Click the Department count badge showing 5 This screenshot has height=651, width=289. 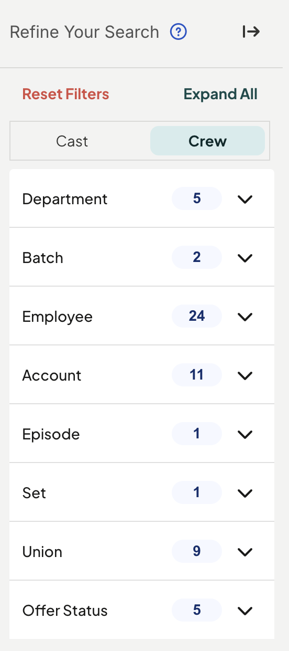[197, 199]
